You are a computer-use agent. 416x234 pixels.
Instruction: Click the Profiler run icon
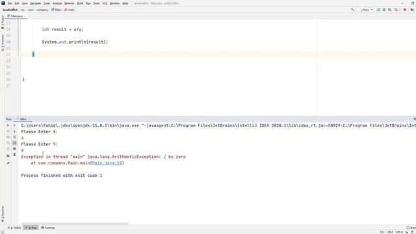pos(396,10)
